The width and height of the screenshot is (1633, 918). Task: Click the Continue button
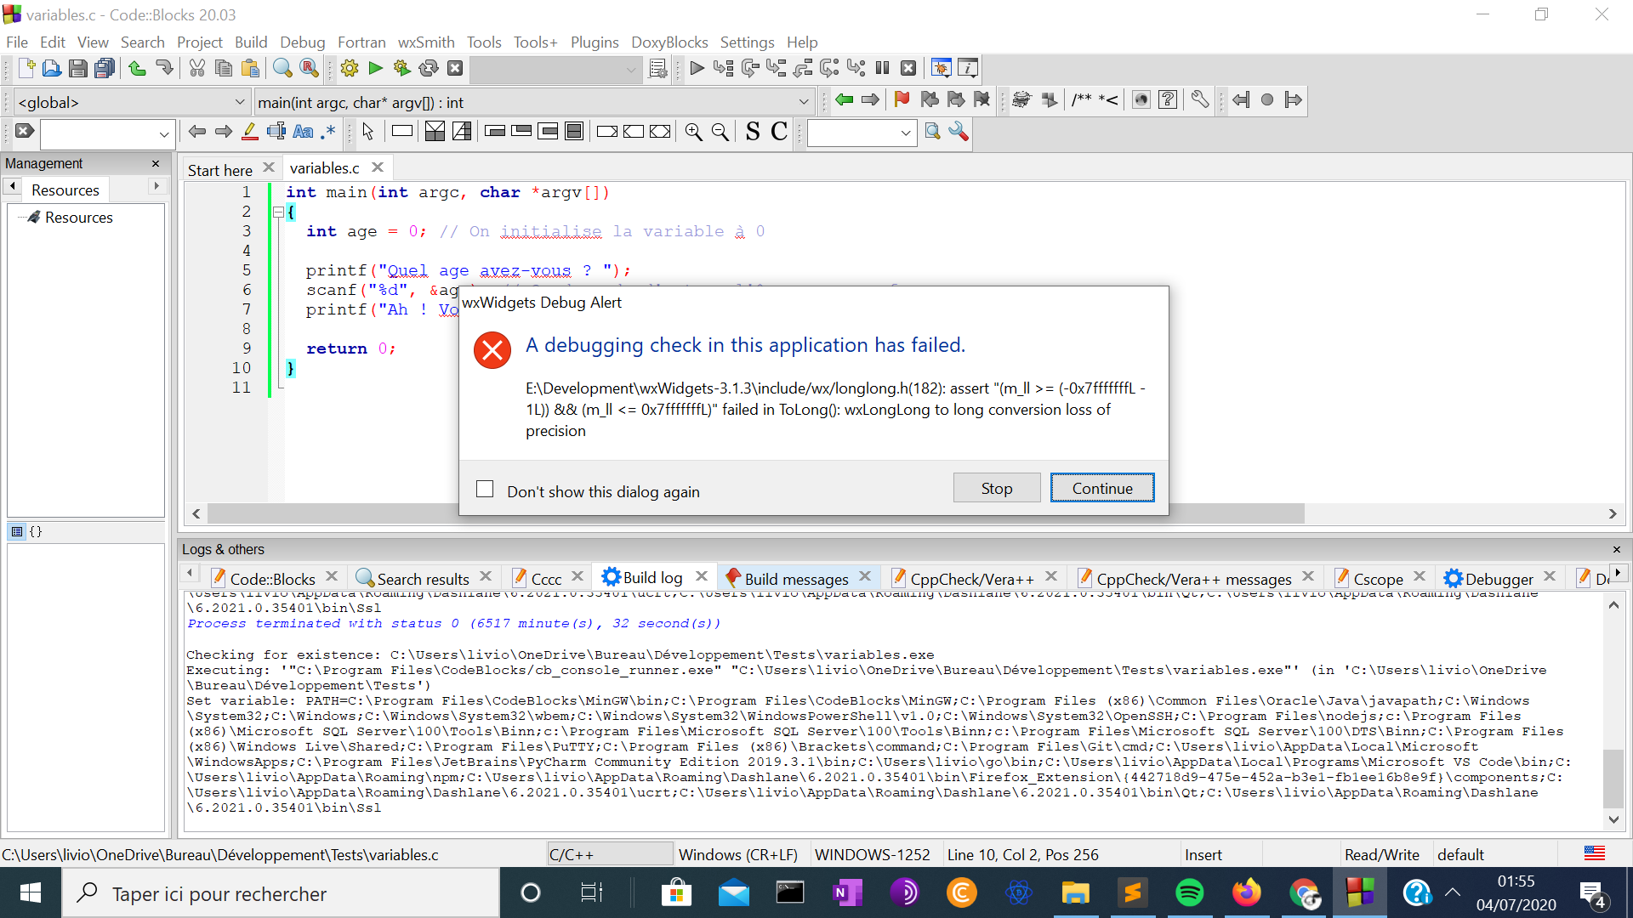(x=1101, y=488)
